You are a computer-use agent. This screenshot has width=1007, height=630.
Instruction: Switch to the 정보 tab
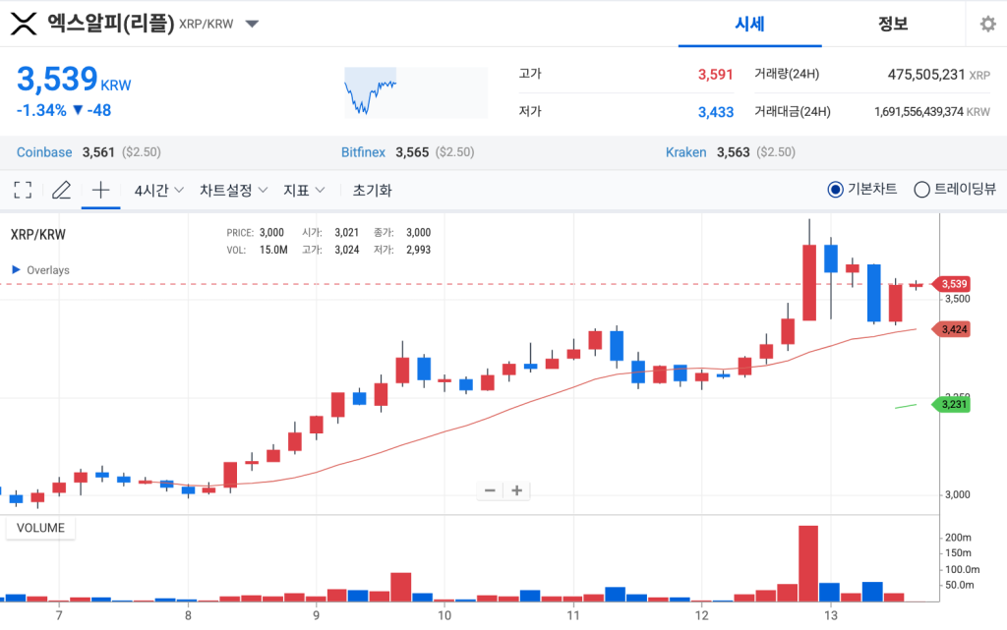(893, 25)
